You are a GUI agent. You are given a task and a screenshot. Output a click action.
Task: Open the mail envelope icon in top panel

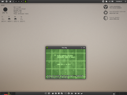pos(112,2)
